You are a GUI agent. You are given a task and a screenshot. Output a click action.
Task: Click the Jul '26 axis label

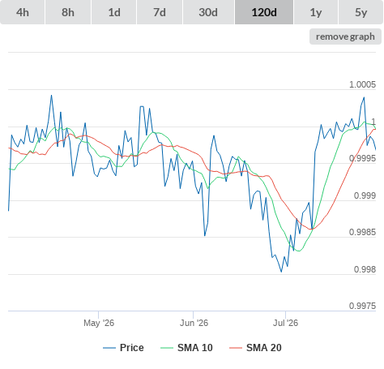click(285, 323)
